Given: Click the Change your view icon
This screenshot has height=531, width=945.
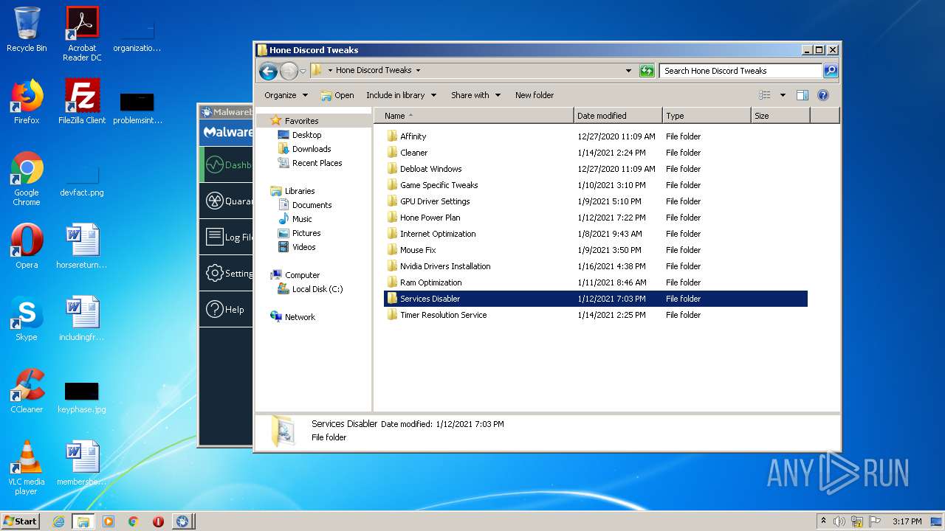Looking at the screenshot, I should [765, 95].
